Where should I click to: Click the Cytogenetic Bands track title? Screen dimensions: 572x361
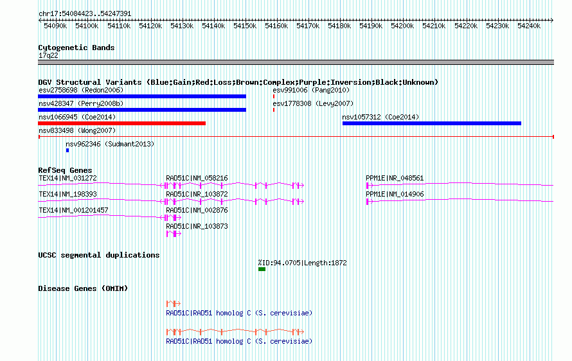click(x=76, y=48)
